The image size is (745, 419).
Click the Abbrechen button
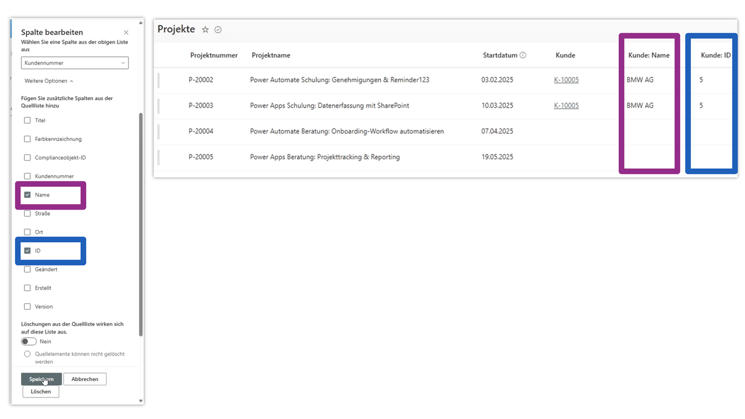point(85,379)
